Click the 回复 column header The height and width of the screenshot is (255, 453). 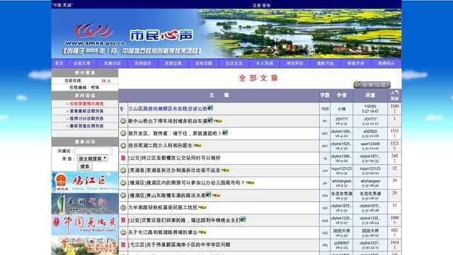click(x=370, y=95)
